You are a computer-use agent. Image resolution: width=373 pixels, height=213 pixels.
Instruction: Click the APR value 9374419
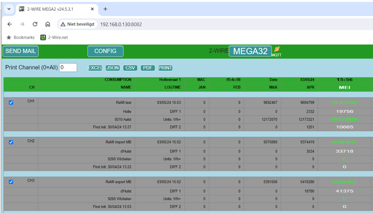(307, 142)
